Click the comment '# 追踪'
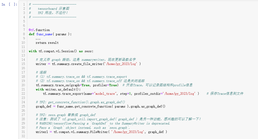Screen dimensions: 258x139 (x=41, y=72)
